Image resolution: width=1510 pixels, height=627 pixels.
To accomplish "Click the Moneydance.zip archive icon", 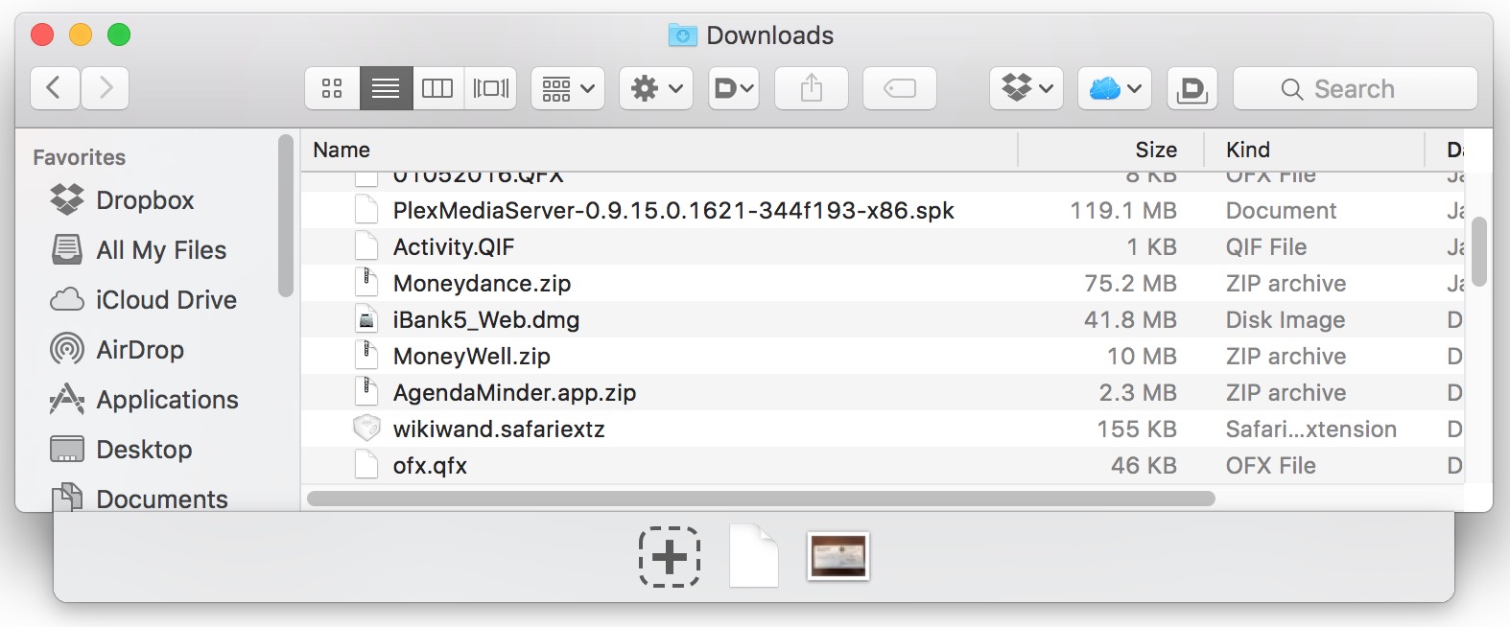I will point(366,283).
